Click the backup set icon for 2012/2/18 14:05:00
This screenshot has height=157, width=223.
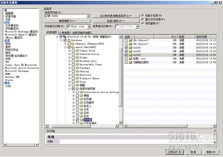[x=64, y=37]
